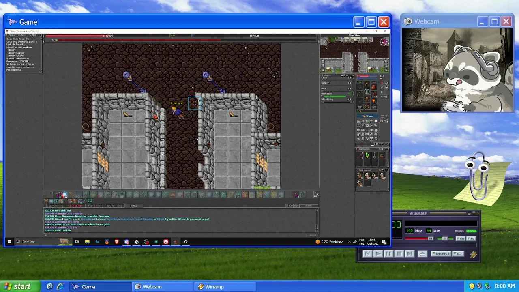Play the track in Winamp
Screen dimensions: 519x292
coord(378,254)
